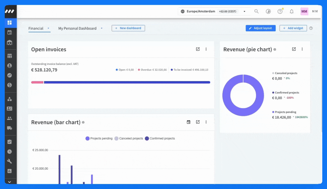Click the wrench icon in sidebar

(x=9, y=161)
